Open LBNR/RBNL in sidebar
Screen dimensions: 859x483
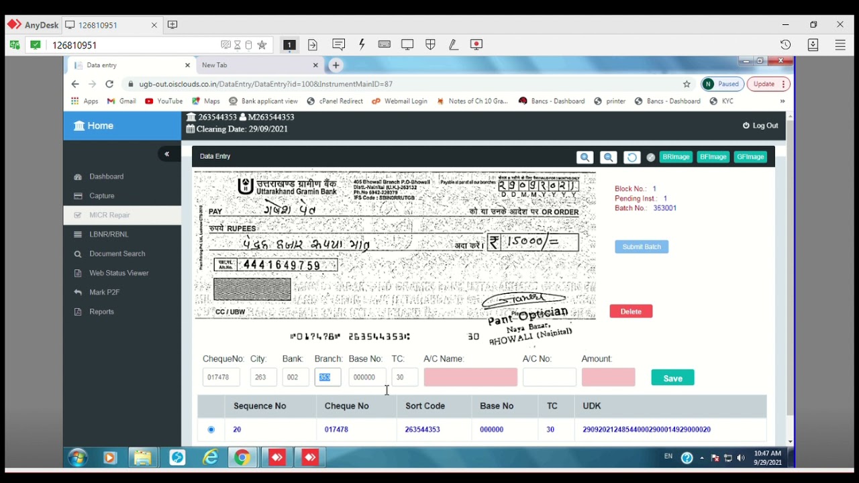(x=109, y=234)
